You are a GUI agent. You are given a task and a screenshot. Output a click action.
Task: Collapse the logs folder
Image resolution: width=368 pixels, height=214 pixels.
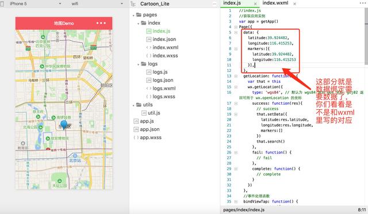click(x=138, y=64)
